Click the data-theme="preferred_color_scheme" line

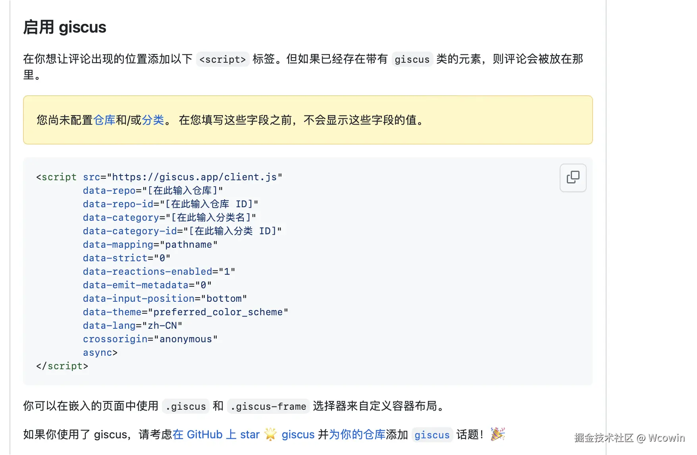click(x=185, y=312)
